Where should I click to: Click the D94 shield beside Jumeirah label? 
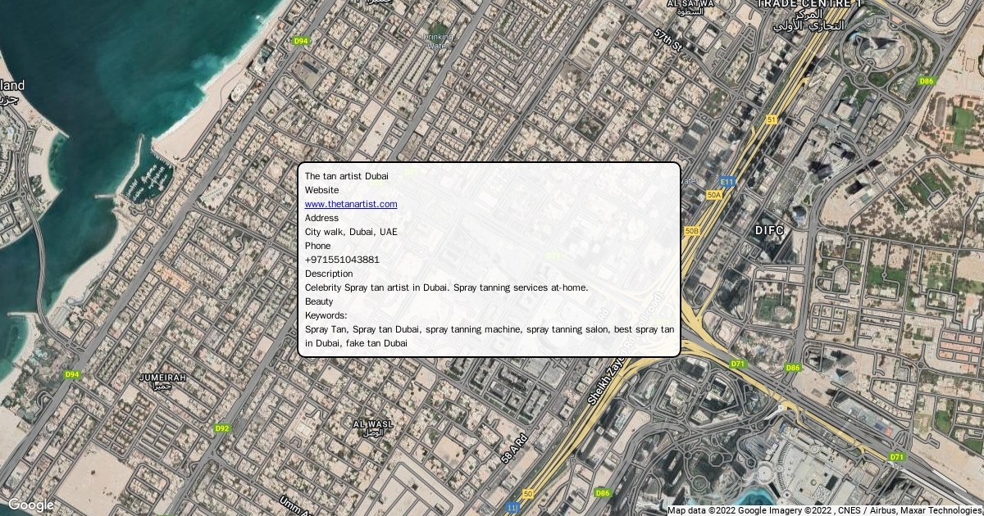[72, 374]
